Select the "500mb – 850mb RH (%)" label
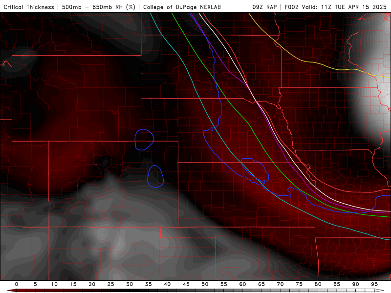Screen dimensions: 391x293 tap(99, 7)
